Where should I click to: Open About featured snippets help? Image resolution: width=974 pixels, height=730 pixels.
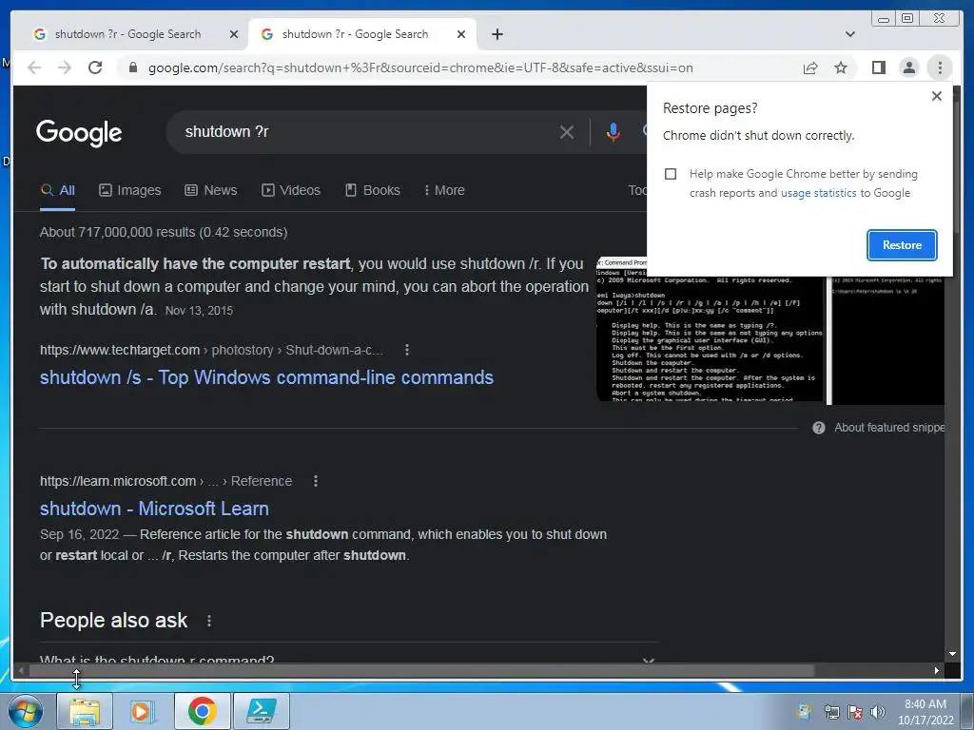pos(879,428)
